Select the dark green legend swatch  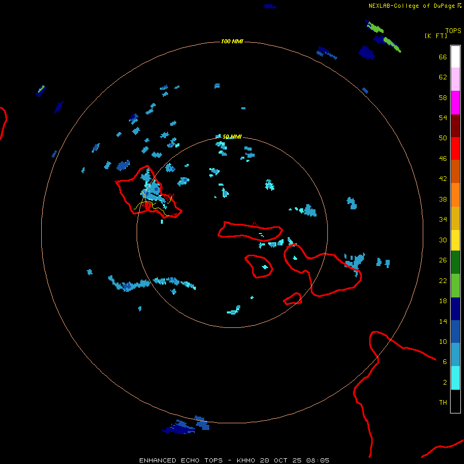455,262
